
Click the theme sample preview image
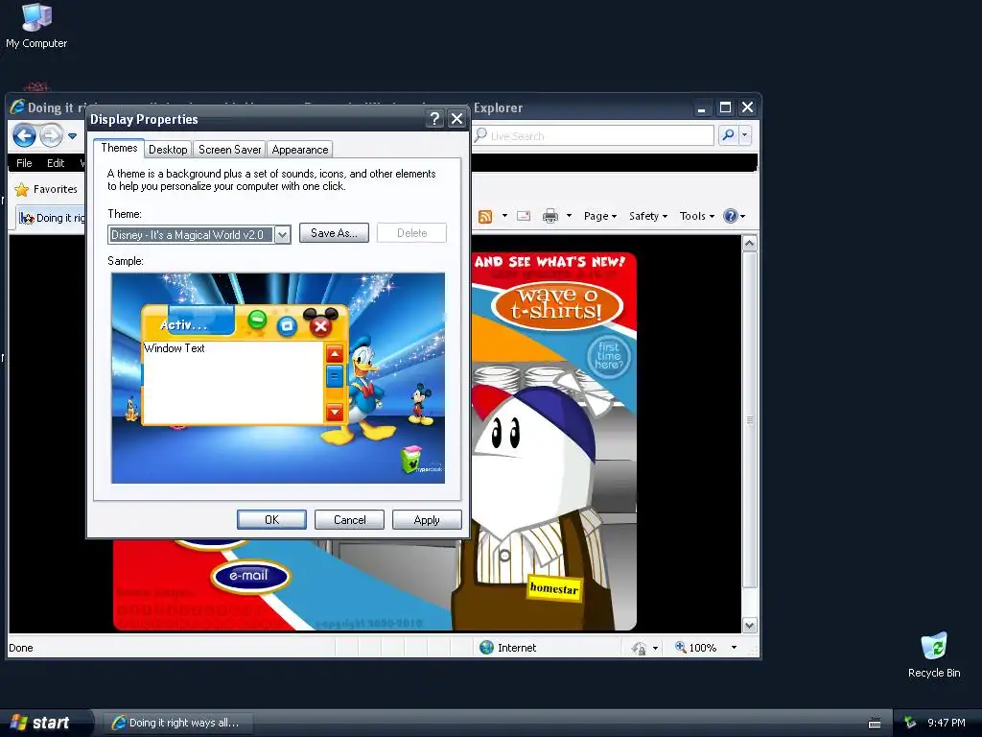pos(278,378)
